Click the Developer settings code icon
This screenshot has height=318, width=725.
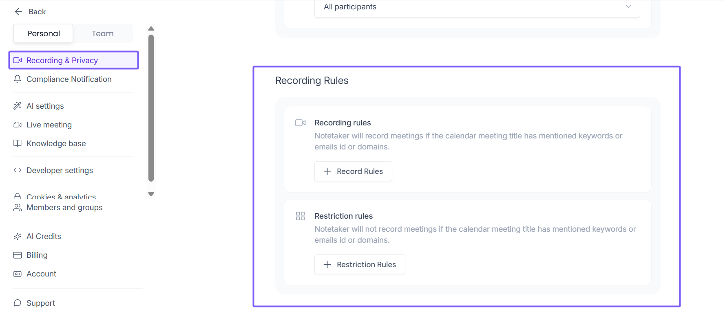click(18, 170)
